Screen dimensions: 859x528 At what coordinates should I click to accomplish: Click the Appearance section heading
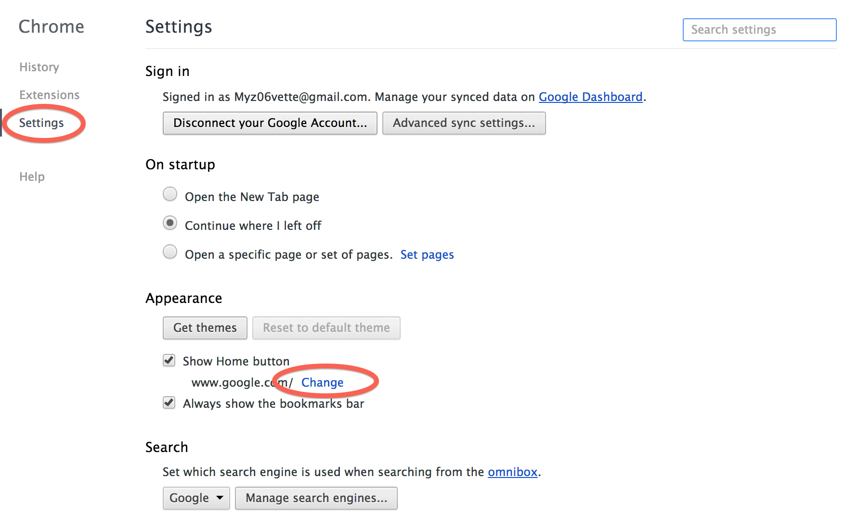tap(184, 299)
